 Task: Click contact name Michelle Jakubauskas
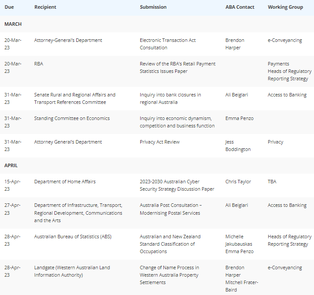pos(239,240)
